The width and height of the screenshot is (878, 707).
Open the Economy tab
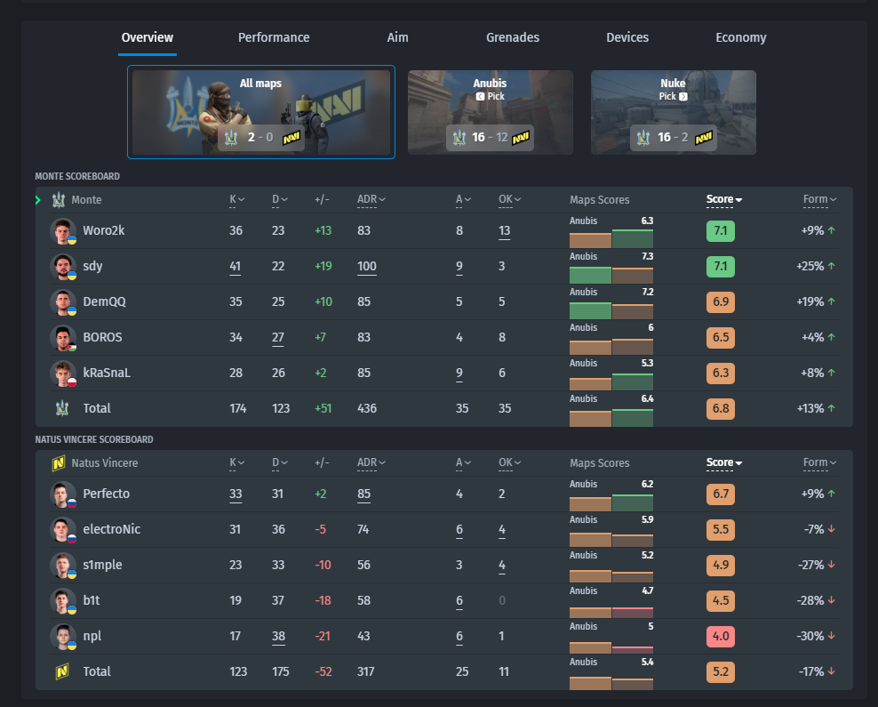click(741, 37)
